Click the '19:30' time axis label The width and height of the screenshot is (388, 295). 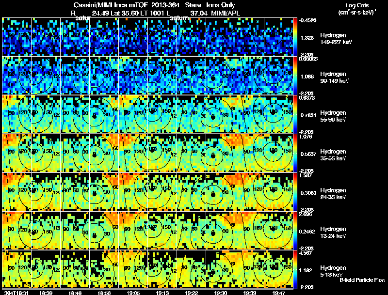tap(221, 293)
